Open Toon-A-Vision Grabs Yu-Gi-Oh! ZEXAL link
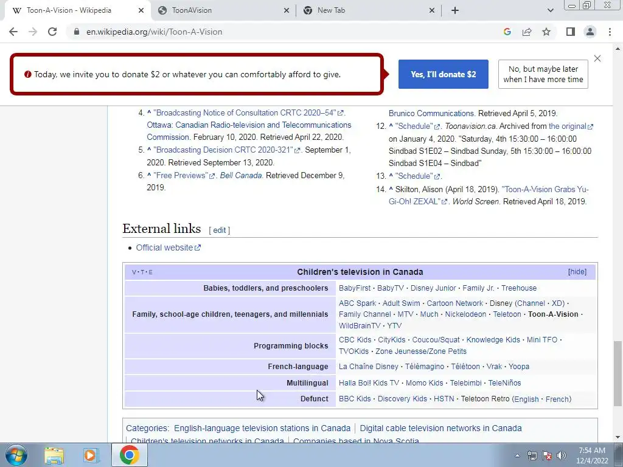Viewport: 623px width, 467px height. pyautogui.click(x=489, y=195)
